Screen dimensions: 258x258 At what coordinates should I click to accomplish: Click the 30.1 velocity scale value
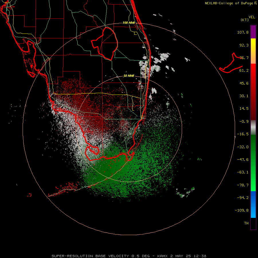[x=244, y=96]
